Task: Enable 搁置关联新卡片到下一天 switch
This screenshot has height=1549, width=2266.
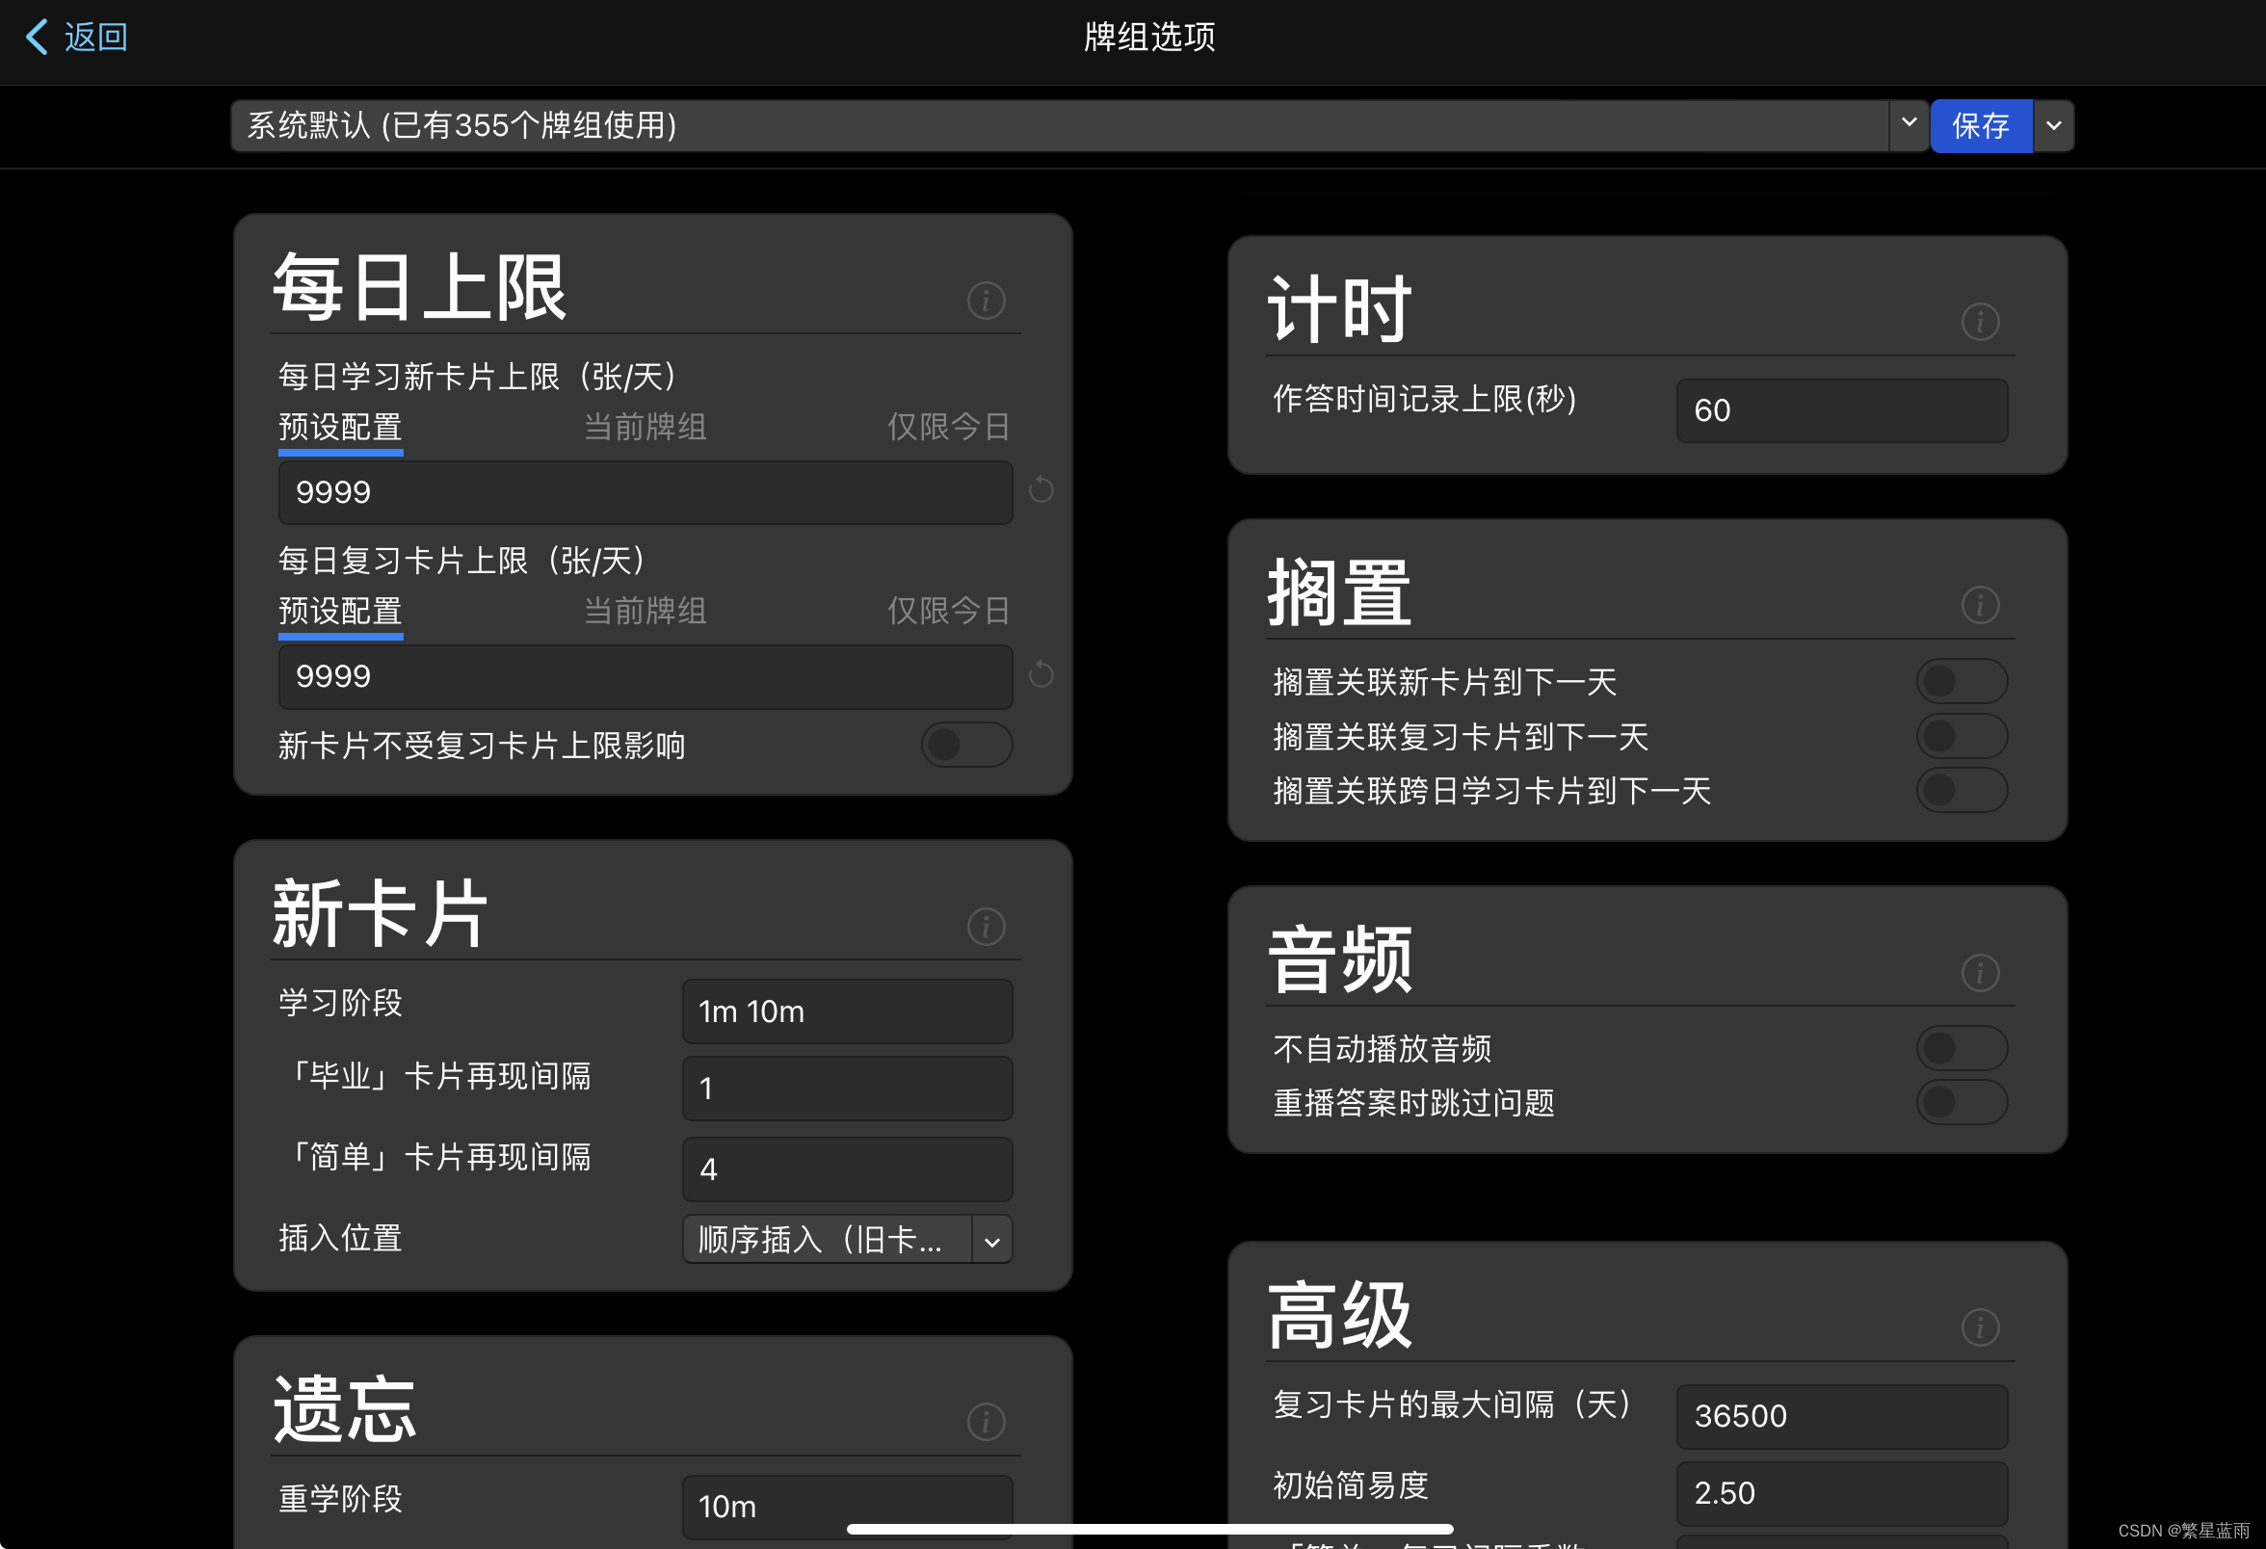Action: [x=1961, y=681]
